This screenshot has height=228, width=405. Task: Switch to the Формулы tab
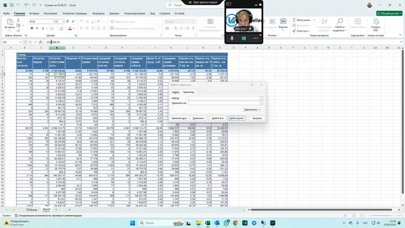[99, 13]
